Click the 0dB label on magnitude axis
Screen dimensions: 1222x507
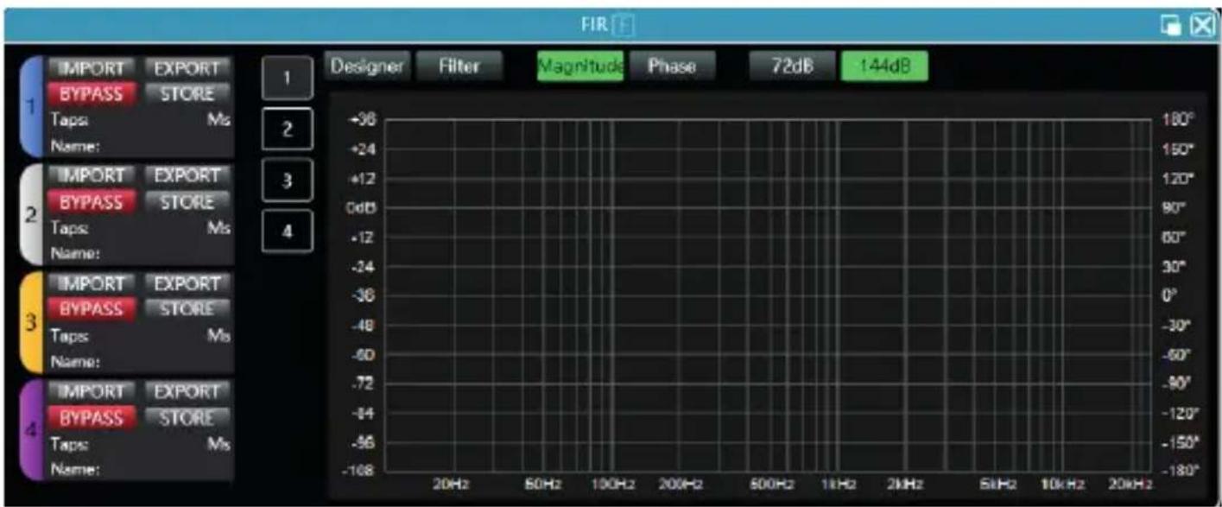click(x=359, y=208)
